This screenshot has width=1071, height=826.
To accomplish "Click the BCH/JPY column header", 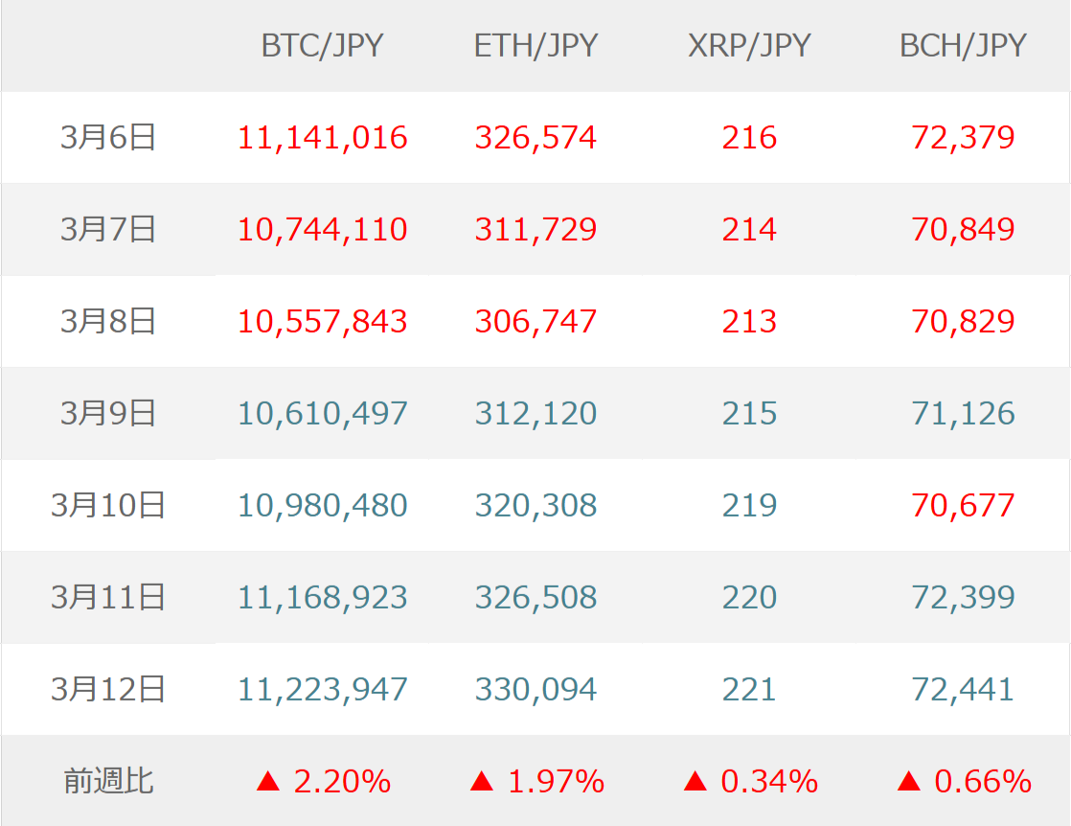I will pyautogui.click(x=963, y=46).
